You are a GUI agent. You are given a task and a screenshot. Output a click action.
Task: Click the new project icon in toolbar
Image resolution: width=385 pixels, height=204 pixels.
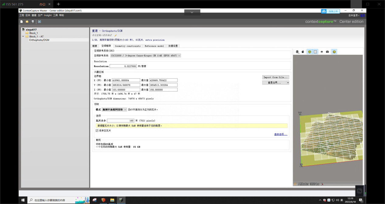22,22
